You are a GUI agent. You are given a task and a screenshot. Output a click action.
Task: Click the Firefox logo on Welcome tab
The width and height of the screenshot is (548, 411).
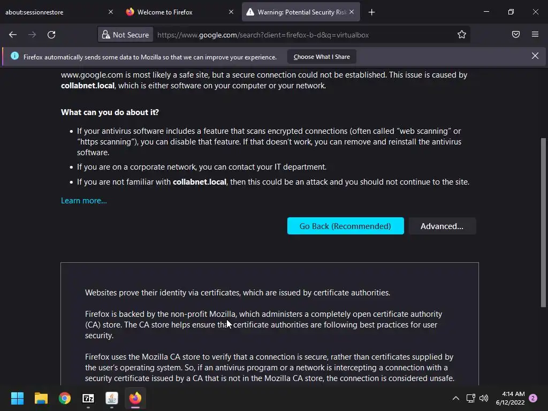coord(130,12)
